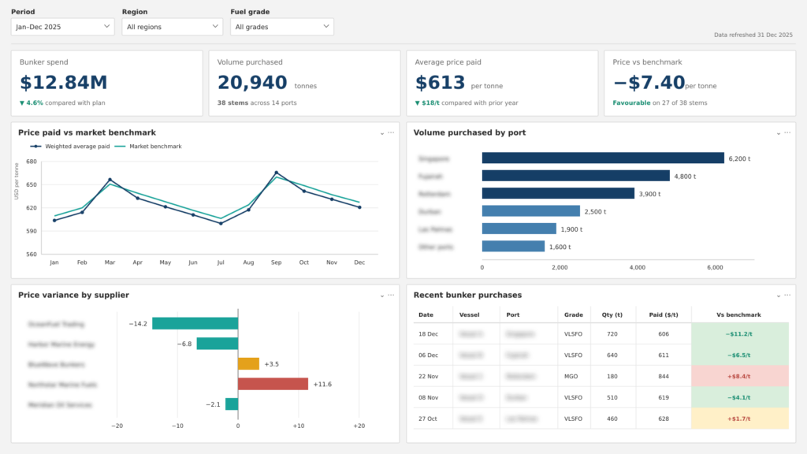Click Favourable on 27 of 38 stems text

(x=660, y=103)
